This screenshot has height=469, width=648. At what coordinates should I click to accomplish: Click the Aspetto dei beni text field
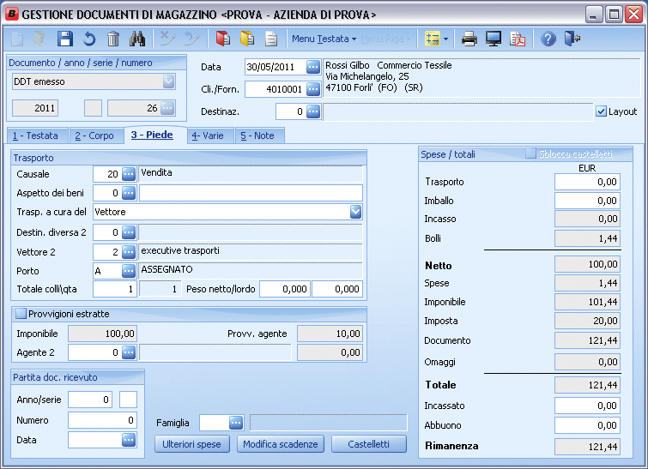tap(251, 193)
